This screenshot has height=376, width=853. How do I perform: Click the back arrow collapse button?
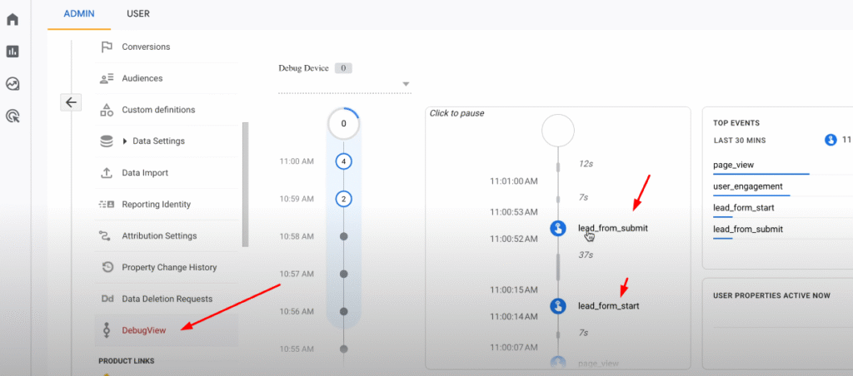pyautogui.click(x=71, y=102)
